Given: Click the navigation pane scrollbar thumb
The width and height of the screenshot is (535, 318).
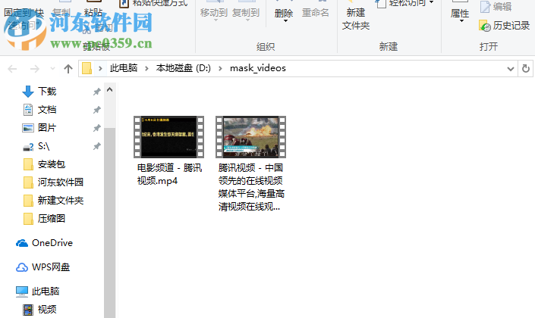Looking at the screenshot, I should pos(109,223).
